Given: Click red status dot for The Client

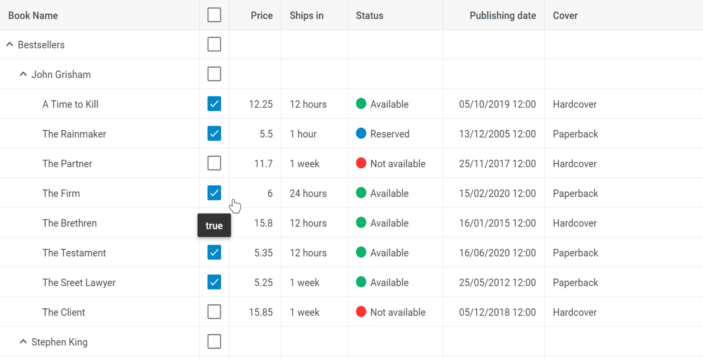Looking at the screenshot, I should pyautogui.click(x=361, y=312).
